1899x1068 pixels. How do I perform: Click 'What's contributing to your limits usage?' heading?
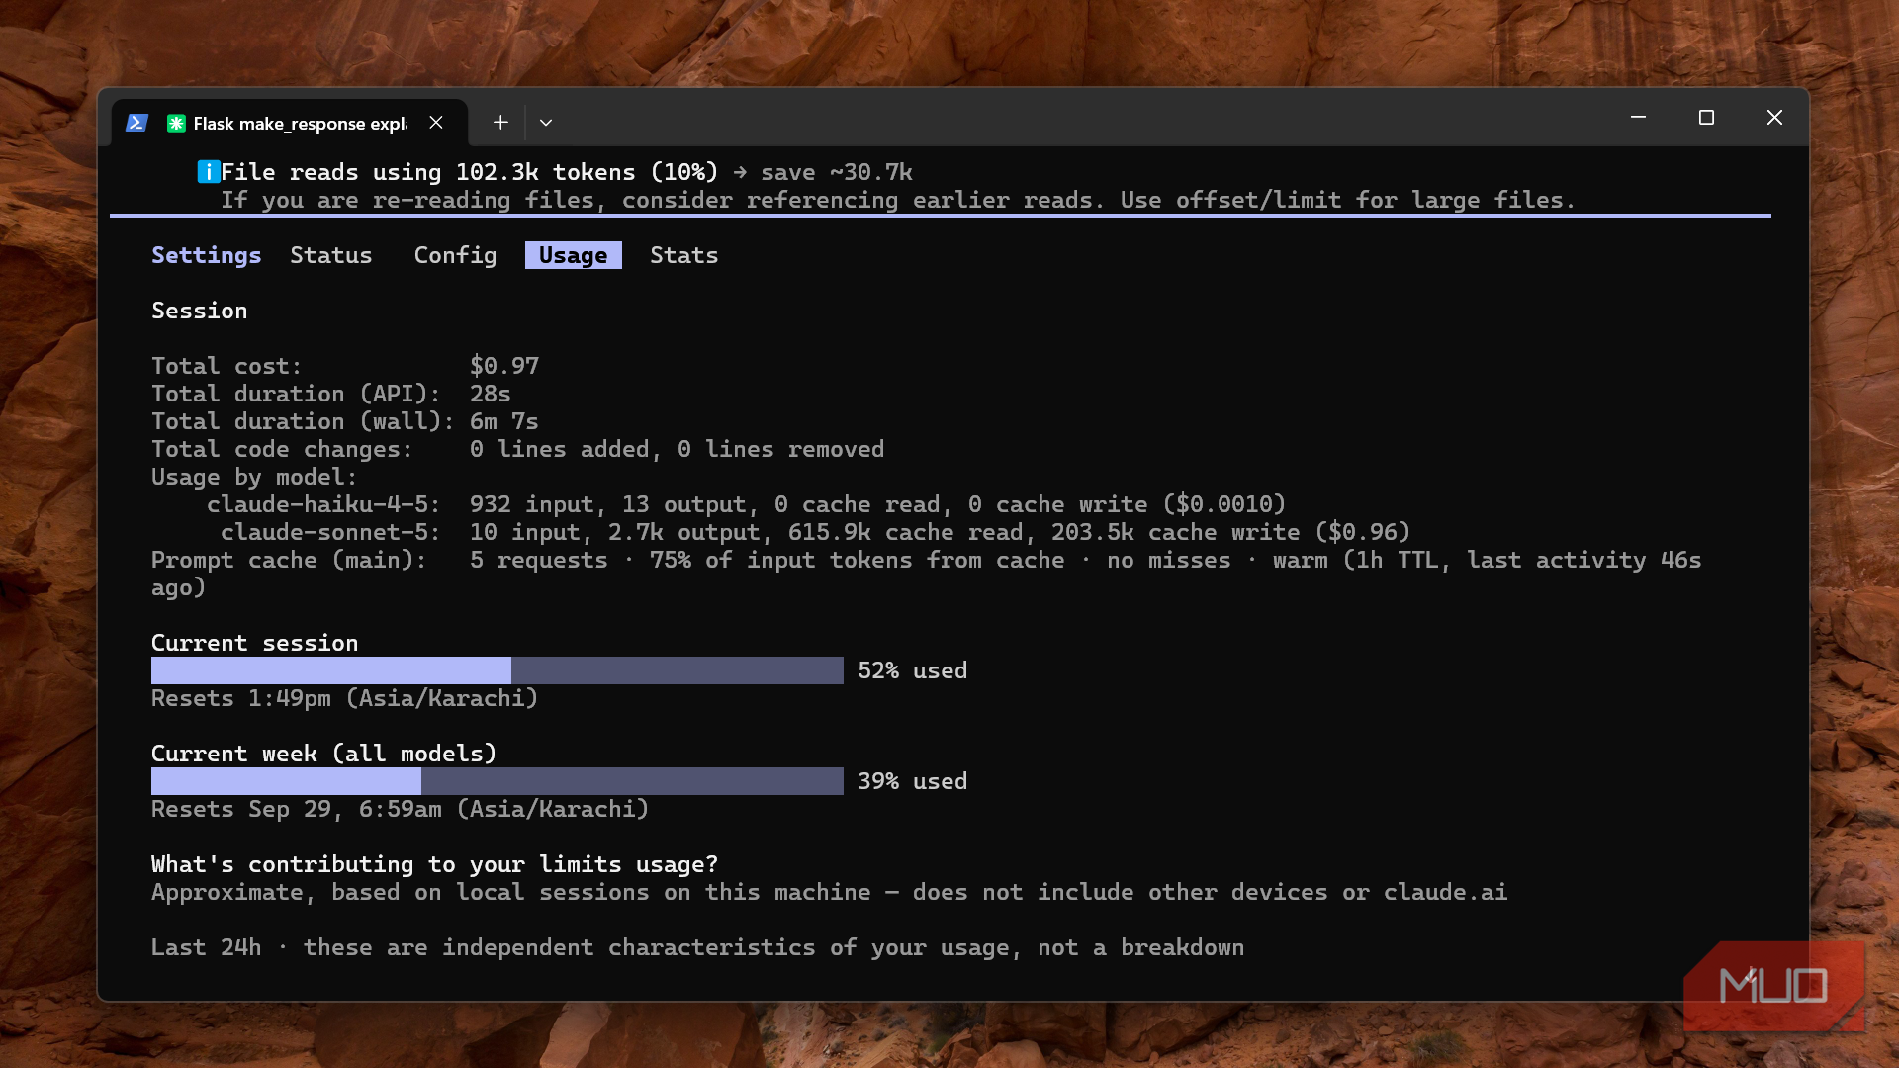(435, 864)
